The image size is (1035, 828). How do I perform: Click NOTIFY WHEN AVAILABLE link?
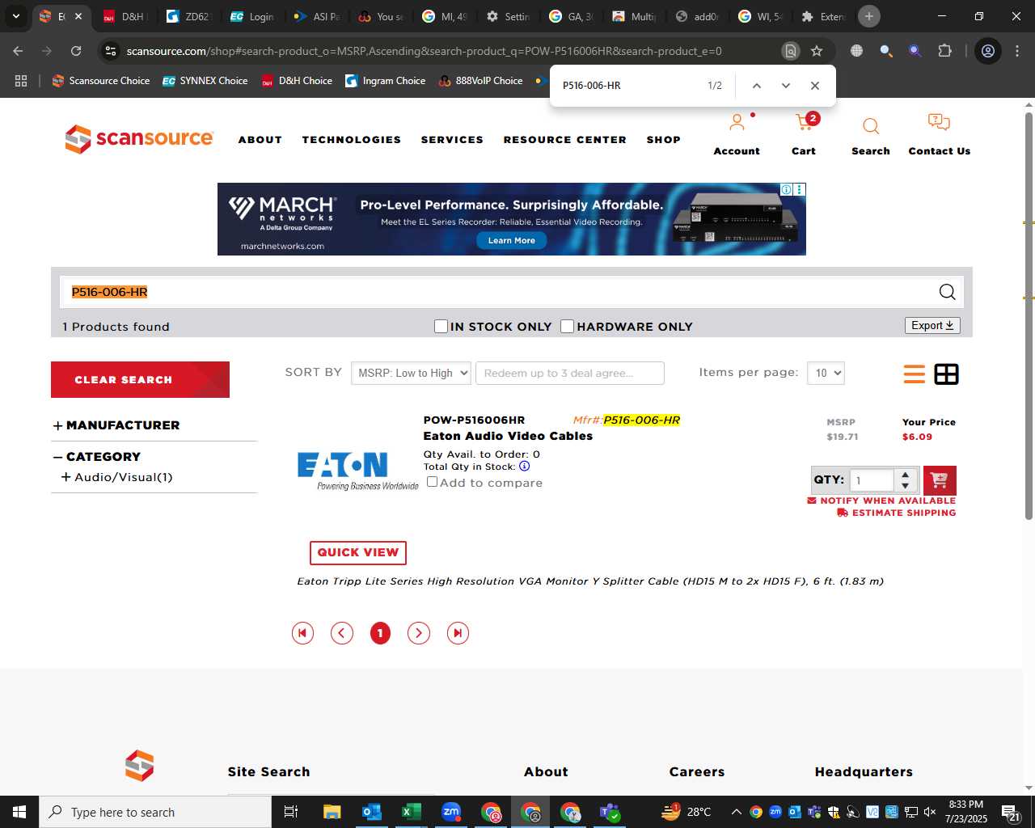(x=881, y=501)
